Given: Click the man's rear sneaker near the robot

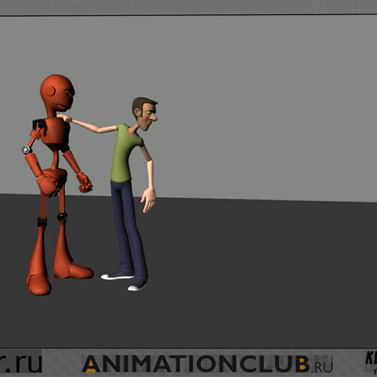Looking at the screenshot, I should pyautogui.click(x=118, y=276).
